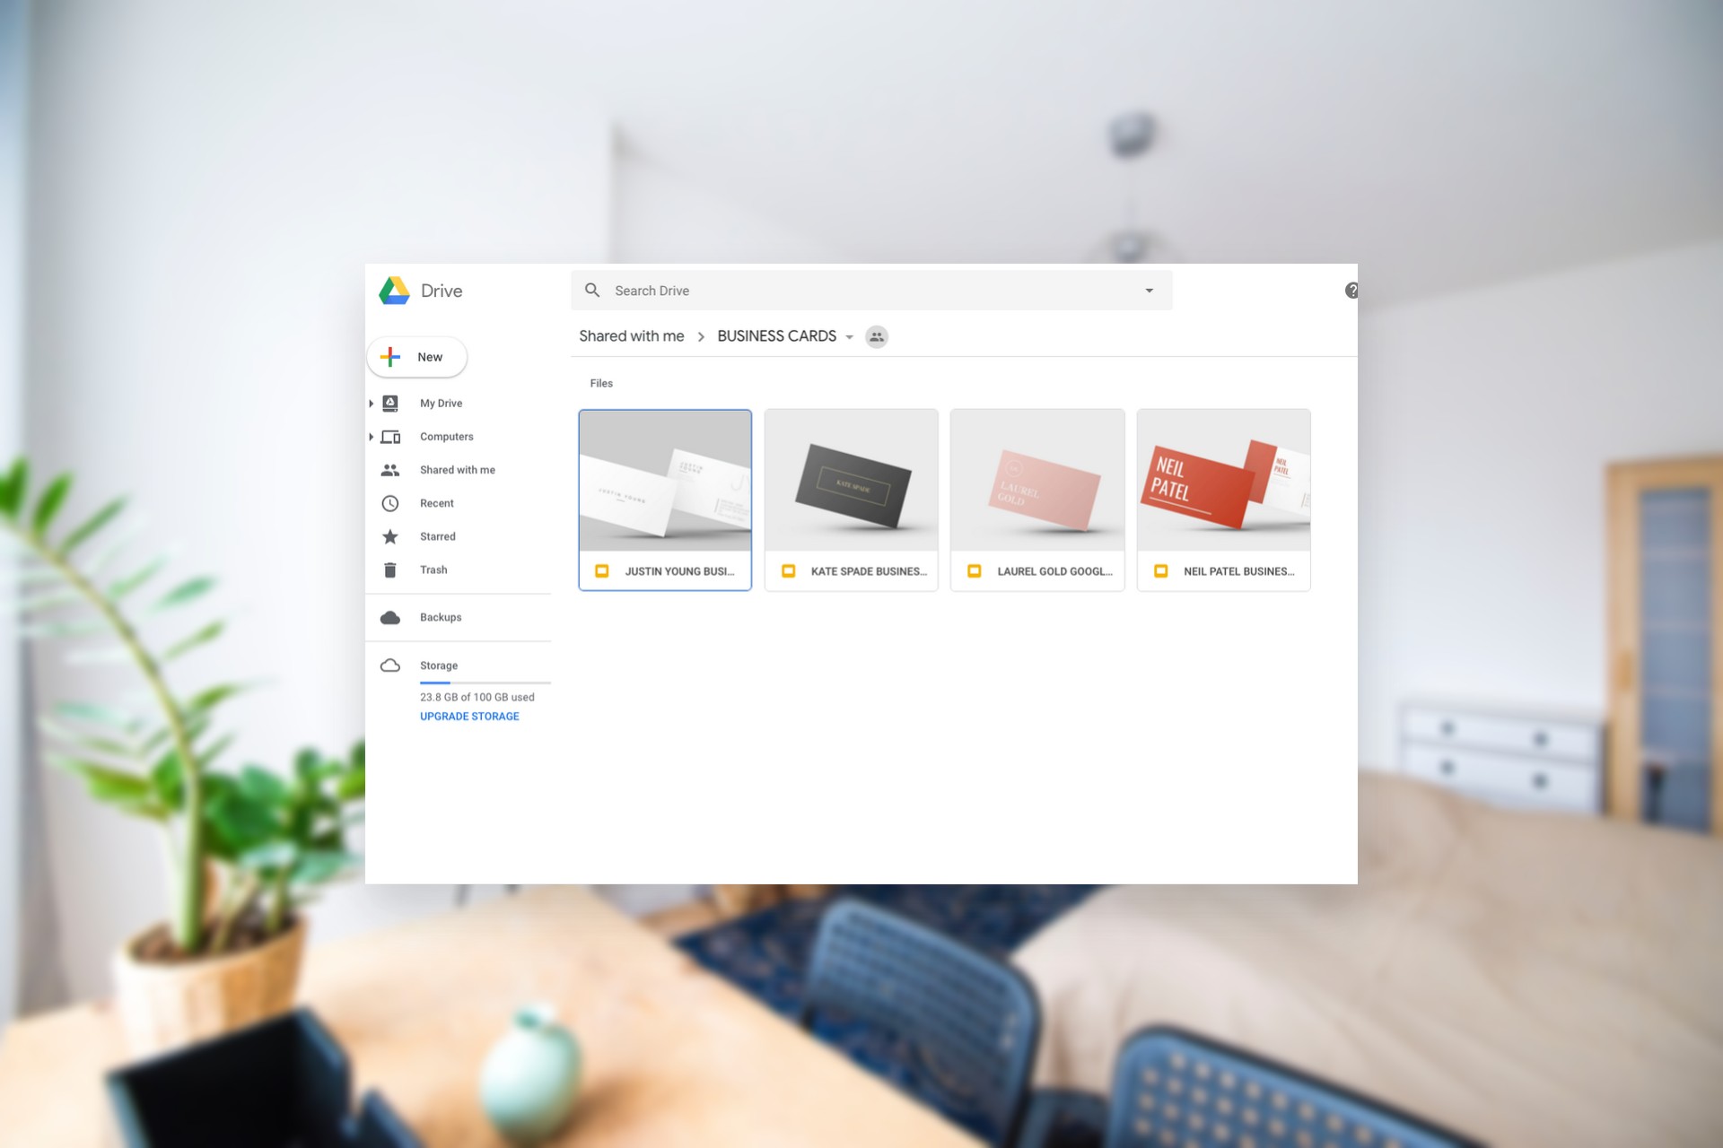Click the shared folder members icon
The height and width of the screenshot is (1148, 1723).
point(877,335)
